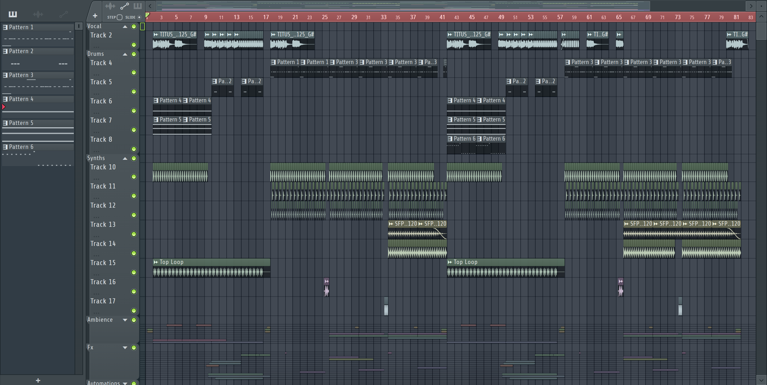Click the playlist overview minimap strip

[403, 6]
